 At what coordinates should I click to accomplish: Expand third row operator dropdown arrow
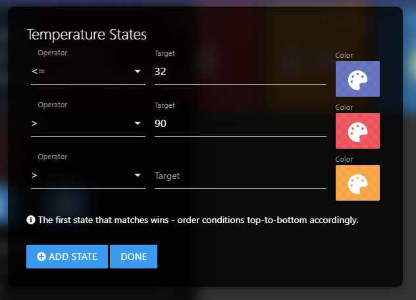point(138,175)
